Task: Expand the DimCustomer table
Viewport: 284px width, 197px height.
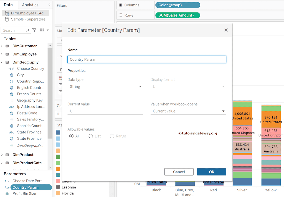Action: coord(2,46)
